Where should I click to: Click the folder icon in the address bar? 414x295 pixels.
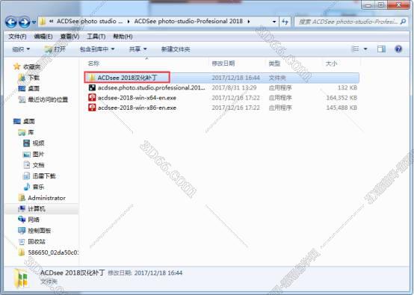click(x=43, y=22)
